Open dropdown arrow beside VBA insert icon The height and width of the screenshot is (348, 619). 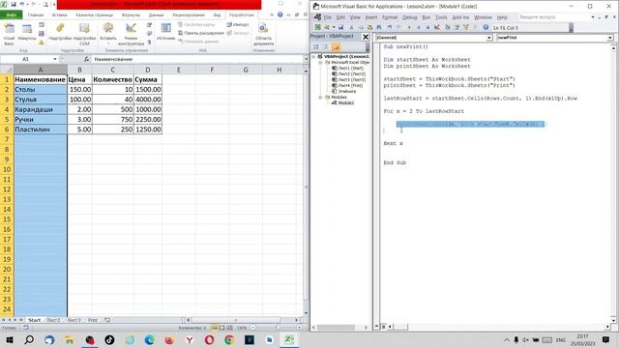pos(334,27)
